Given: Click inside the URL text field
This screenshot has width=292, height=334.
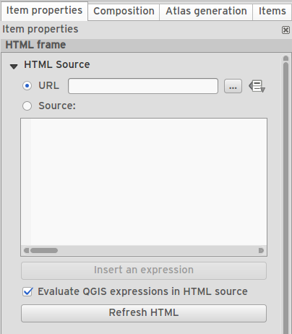Looking at the screenshot, I should [x=143, y=86].
